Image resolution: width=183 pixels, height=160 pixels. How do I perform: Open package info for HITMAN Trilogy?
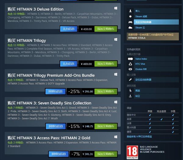click(x=69, y=64)
